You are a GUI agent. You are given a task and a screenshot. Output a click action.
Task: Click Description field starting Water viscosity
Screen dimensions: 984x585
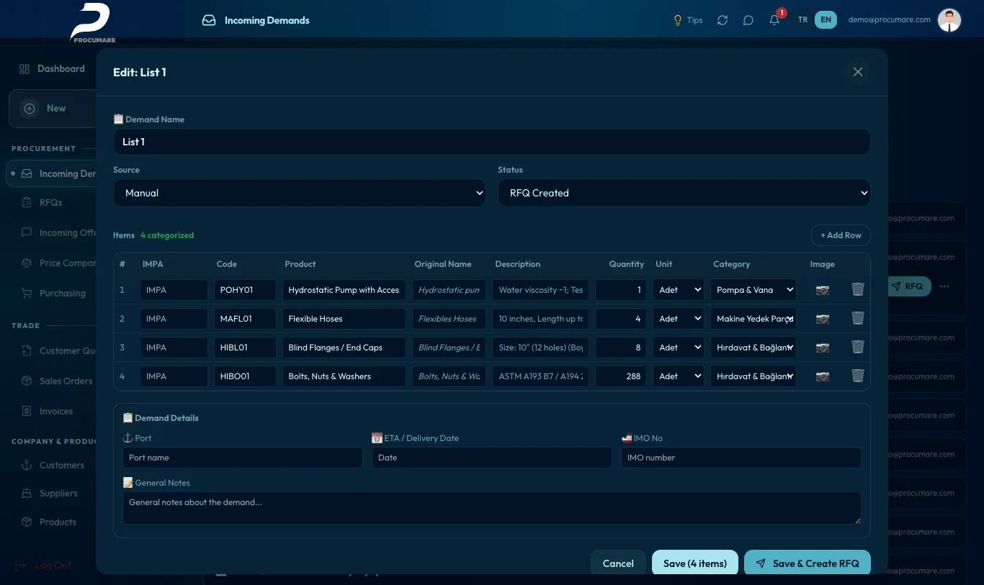pos(541,290)
